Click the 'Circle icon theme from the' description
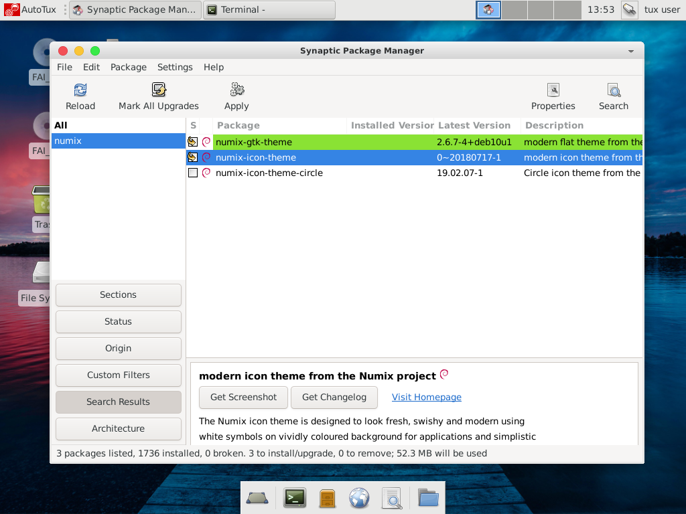Screen dimensions: 686x514 pos(582,173)
